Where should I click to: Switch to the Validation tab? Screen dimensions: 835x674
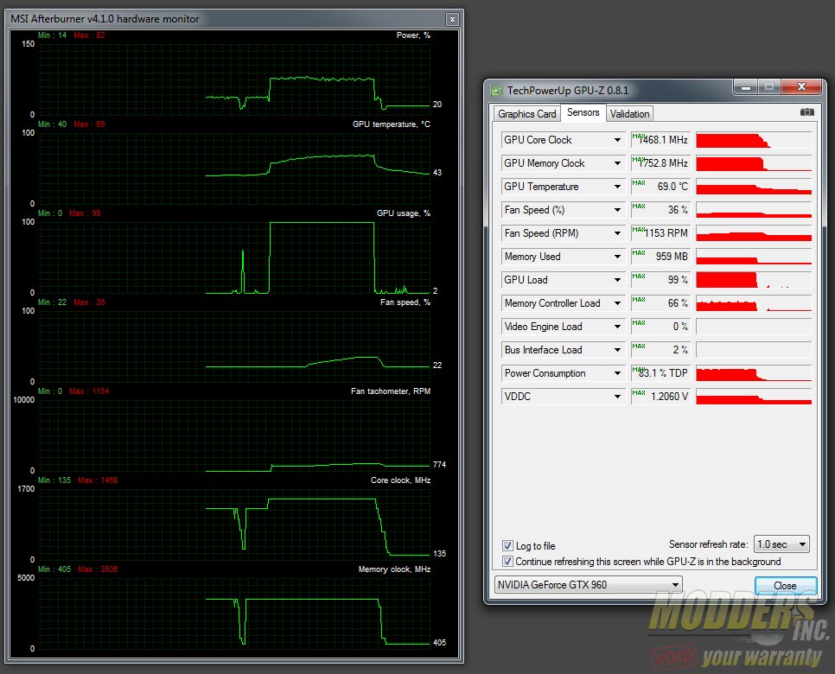pos(629,114)
